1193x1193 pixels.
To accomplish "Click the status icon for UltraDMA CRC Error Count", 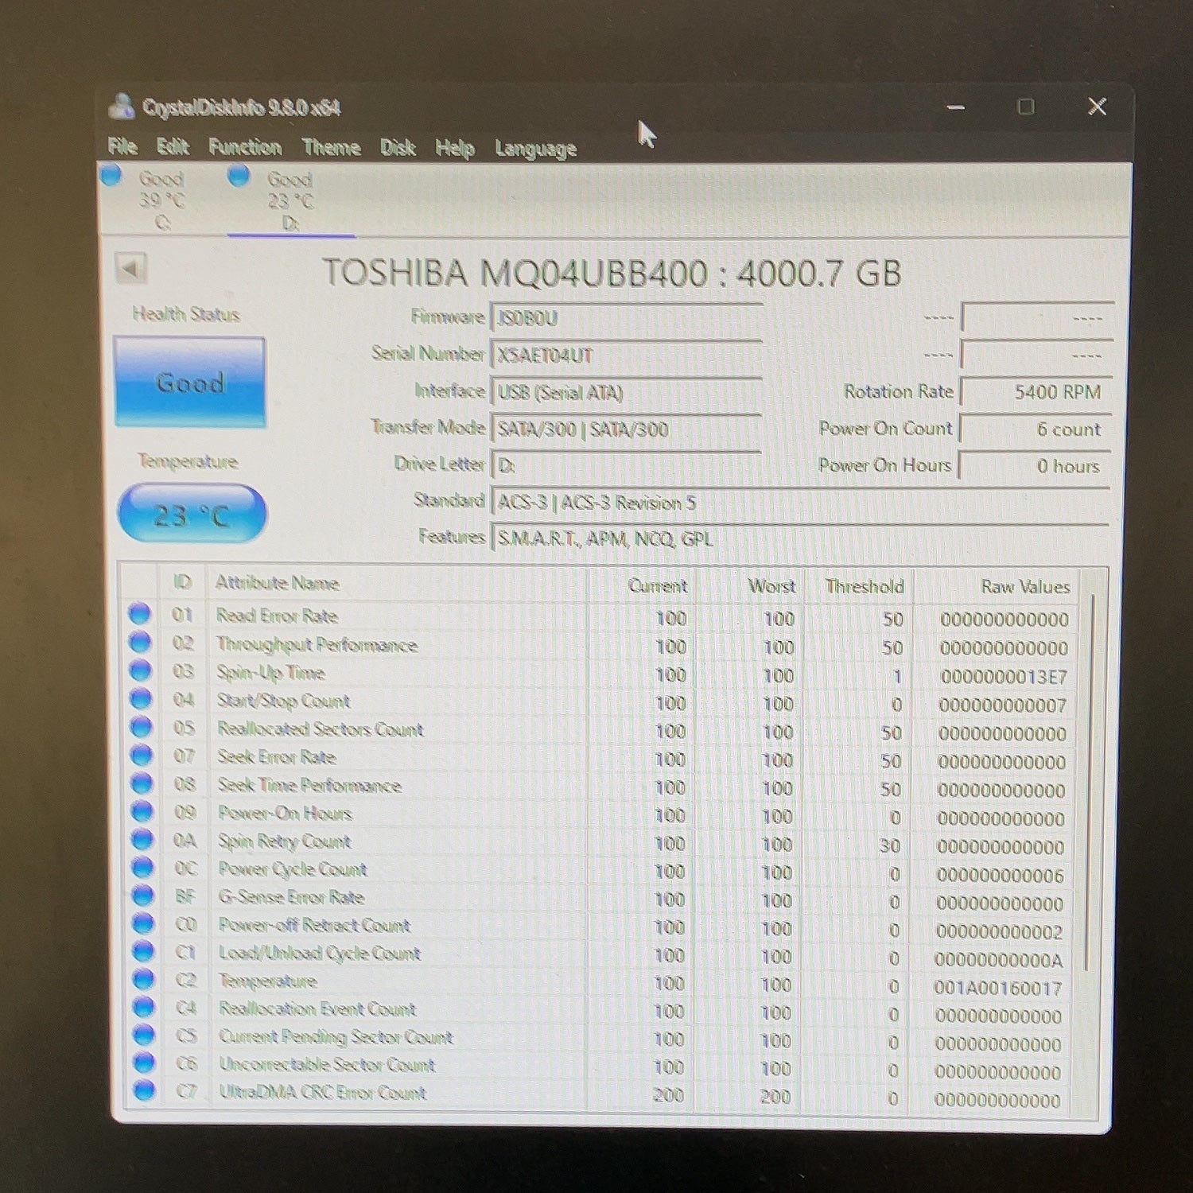I will coord(145,1090).
